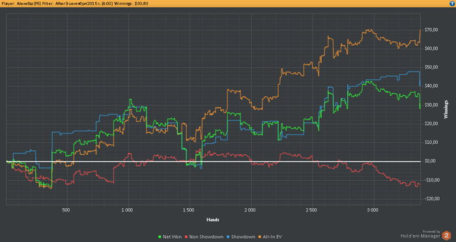The image size is (456, 242).
Task: Click the player filter winnings header text
Action: point(75,3)
